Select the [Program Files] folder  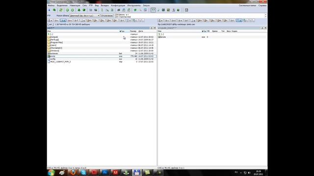[102, 43]
